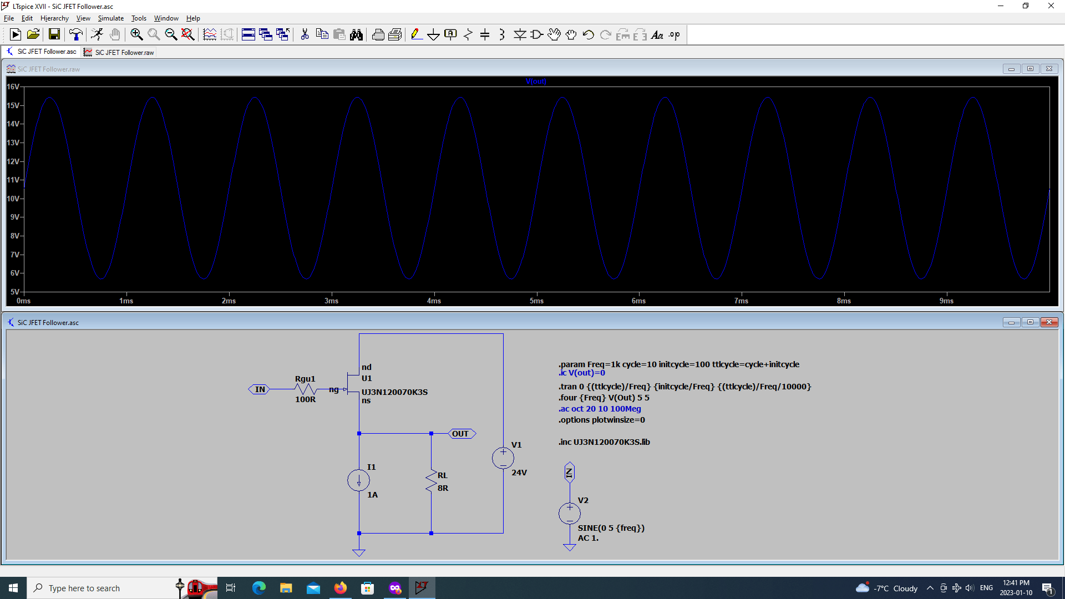Viewport: 1065px width, 599px height.
Task: Place an Inductor component
Action: pyautogui.click(x=502, y=35)
